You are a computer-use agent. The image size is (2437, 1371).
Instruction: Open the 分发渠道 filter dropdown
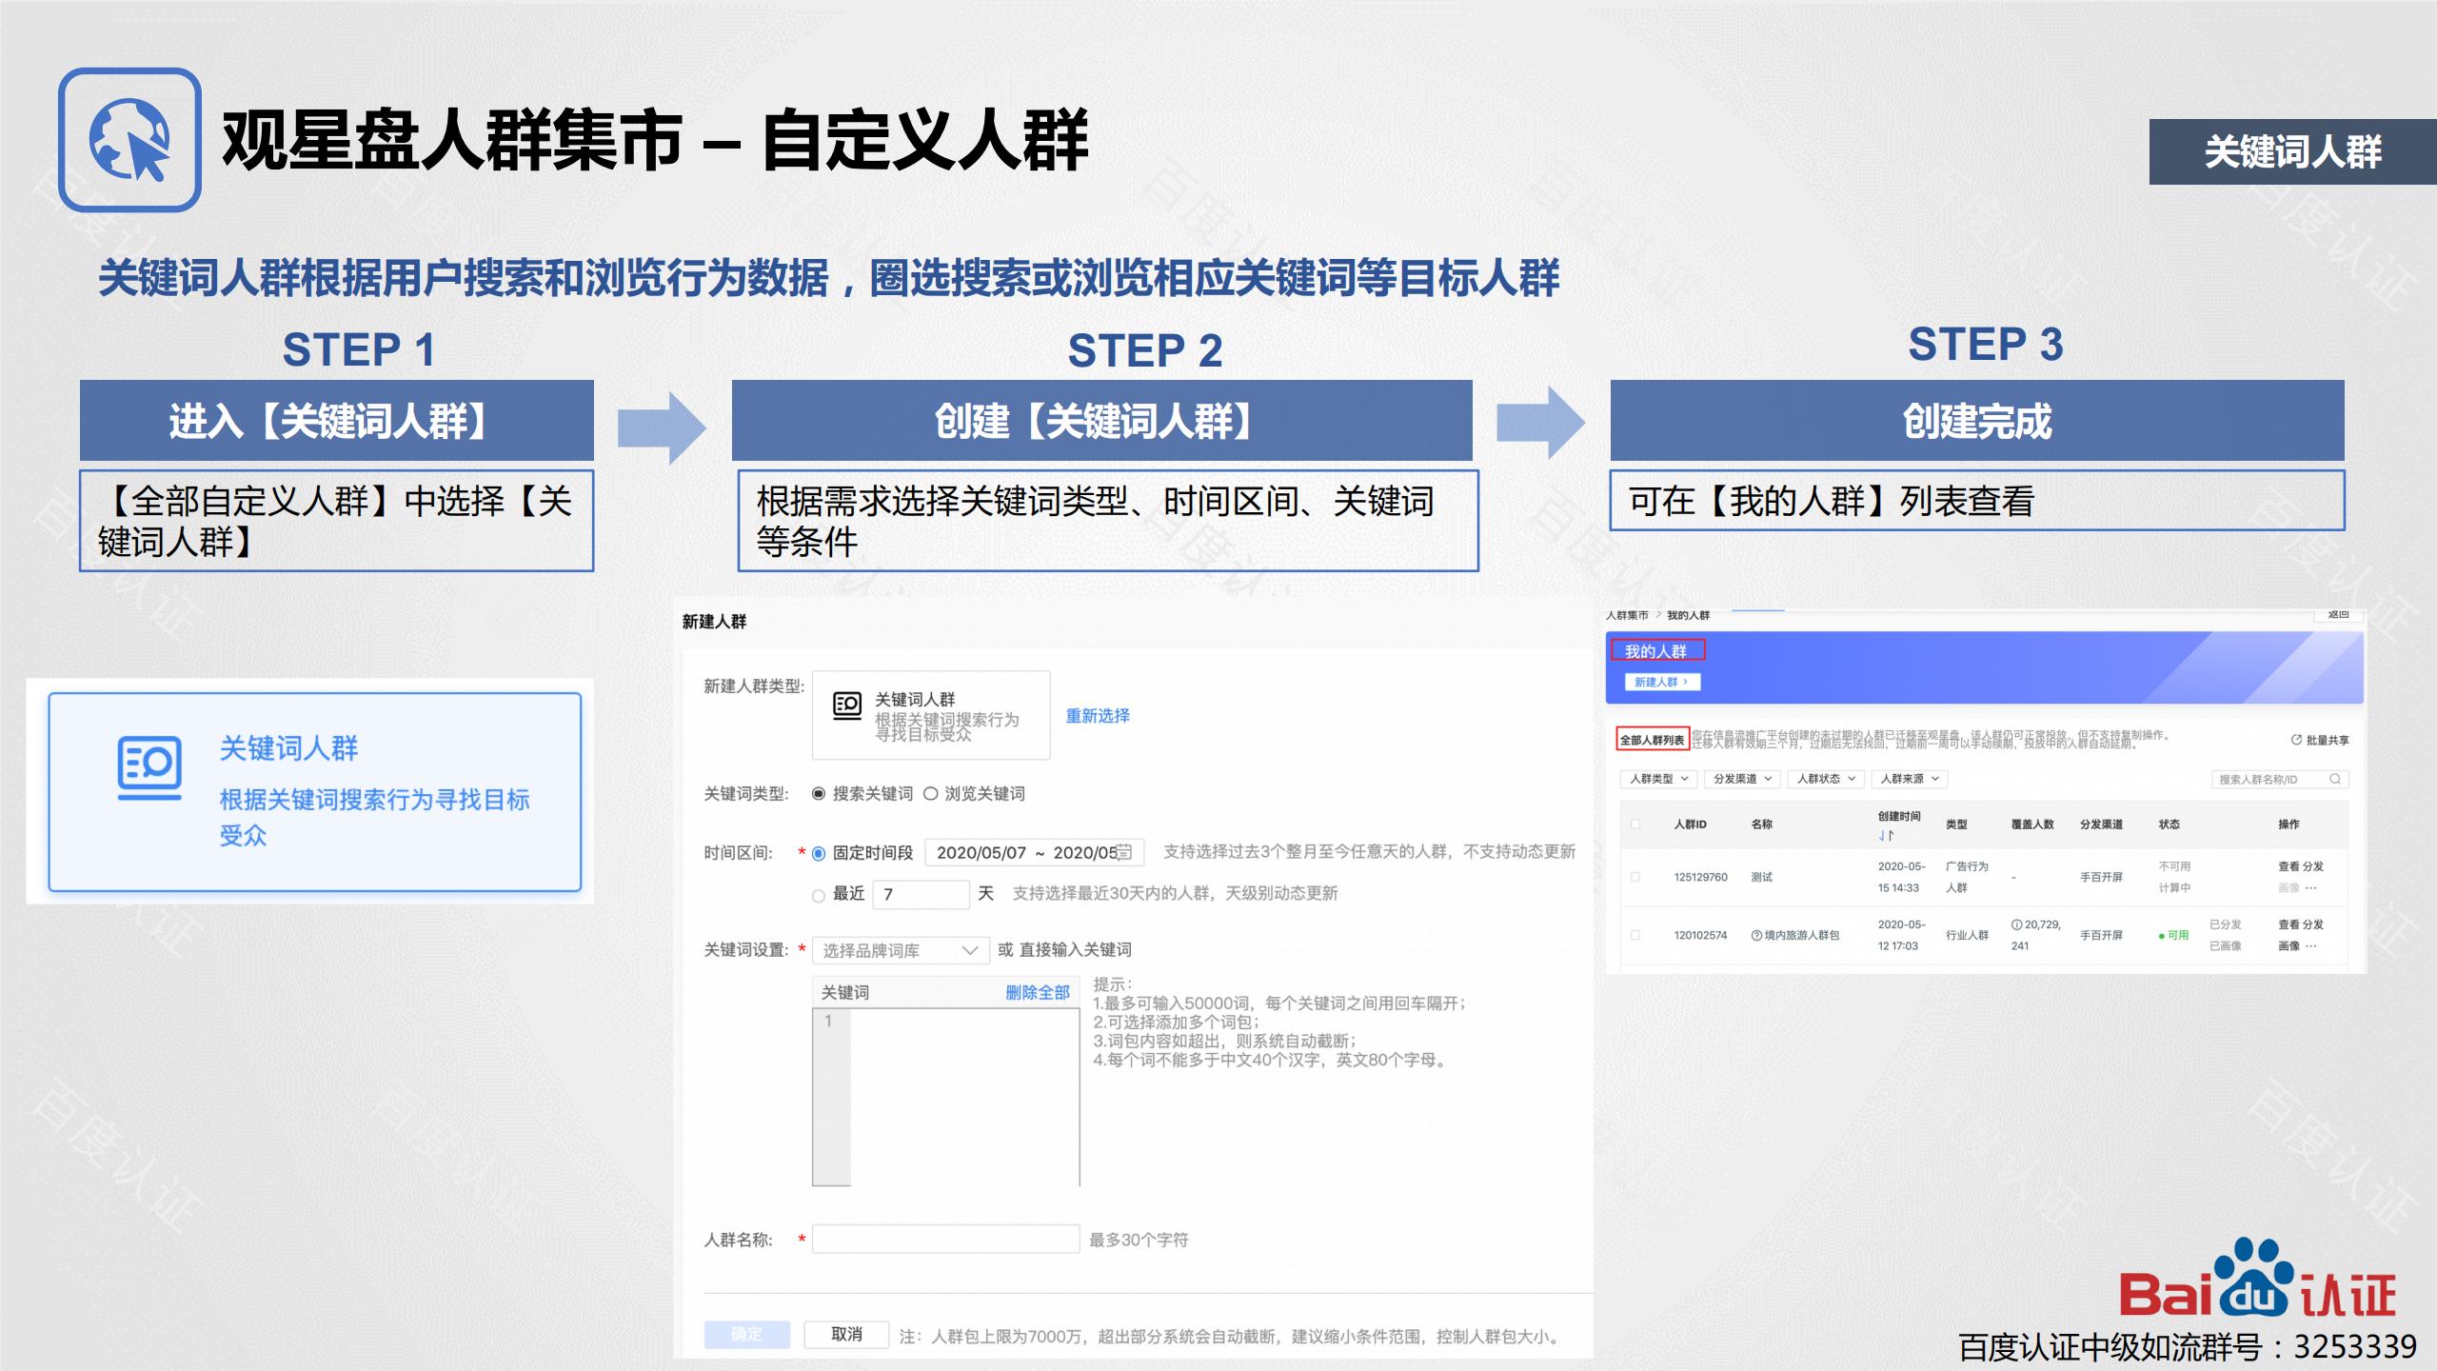1742,779
